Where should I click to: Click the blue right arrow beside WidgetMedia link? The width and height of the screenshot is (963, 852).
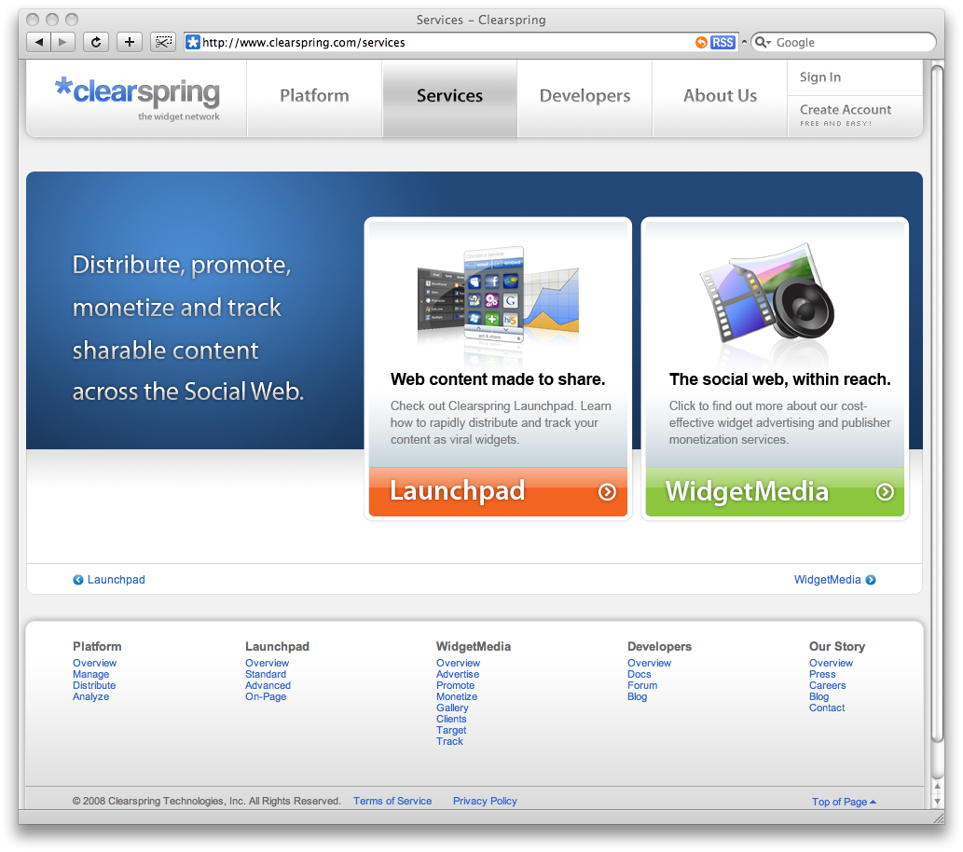pos(871,580)
